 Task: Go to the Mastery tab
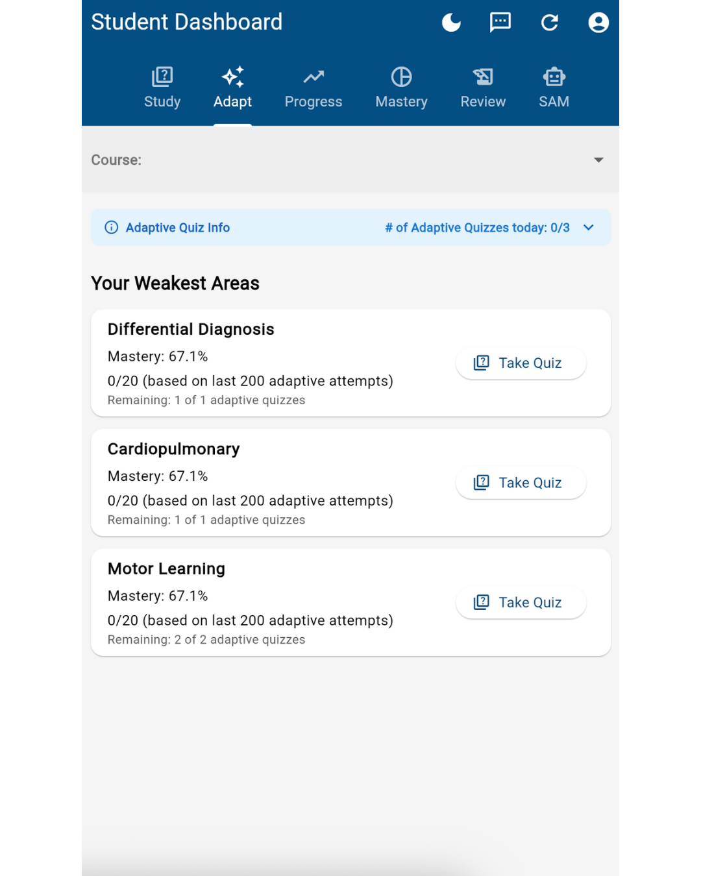[x=401, y=88]
